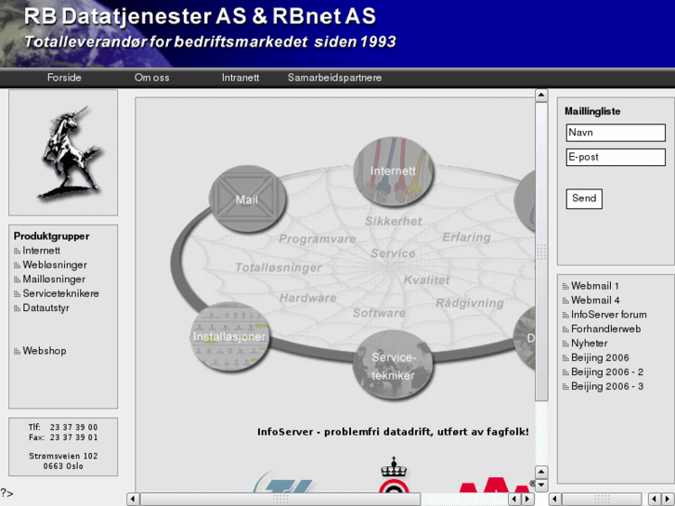Screen dimensions: 675x506
Task: Select Serviceteknikere under Produktgrupper
Action: (x=60, y=293)
